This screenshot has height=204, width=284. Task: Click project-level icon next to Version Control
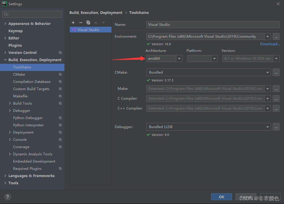60,52
